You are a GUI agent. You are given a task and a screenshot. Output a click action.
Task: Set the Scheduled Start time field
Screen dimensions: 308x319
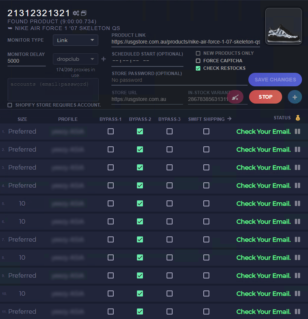tap(147, 61)
